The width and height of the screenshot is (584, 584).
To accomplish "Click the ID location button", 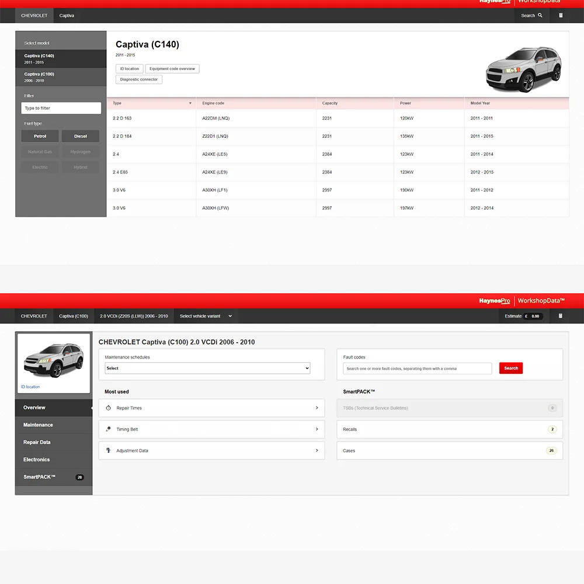I will point(129,68).
